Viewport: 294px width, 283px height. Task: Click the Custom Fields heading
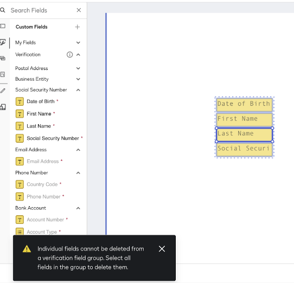31,27
